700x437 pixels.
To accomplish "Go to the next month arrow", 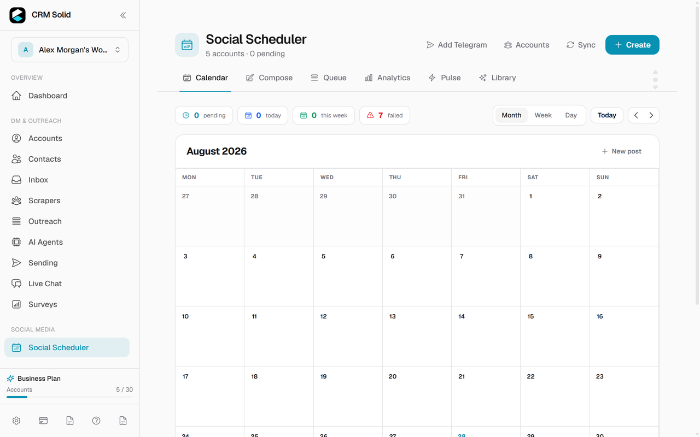I will 651,115.
